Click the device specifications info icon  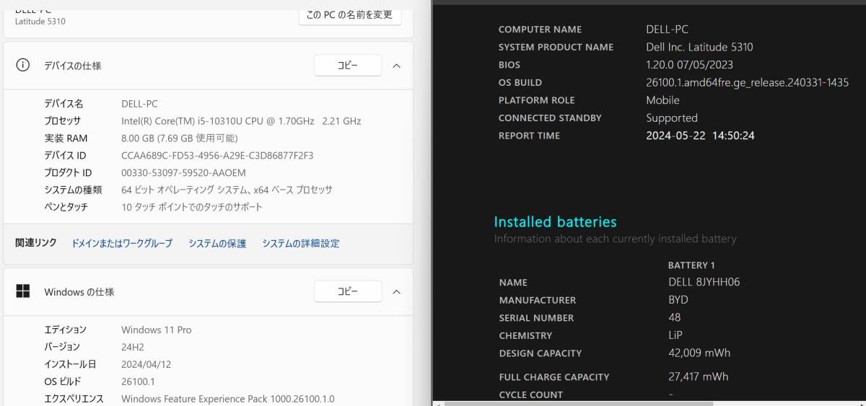click(x=23, y=66)
